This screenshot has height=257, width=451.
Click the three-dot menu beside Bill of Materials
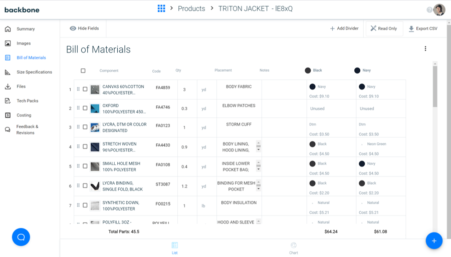click(x=425, y=49)
